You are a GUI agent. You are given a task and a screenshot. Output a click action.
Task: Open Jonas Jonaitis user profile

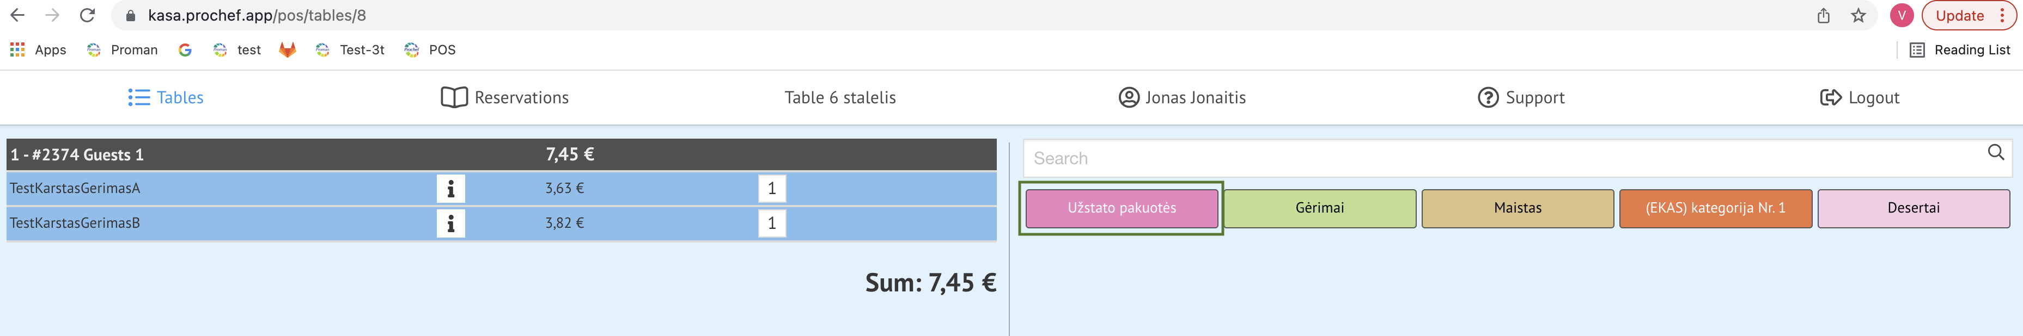pos(1182,98)
